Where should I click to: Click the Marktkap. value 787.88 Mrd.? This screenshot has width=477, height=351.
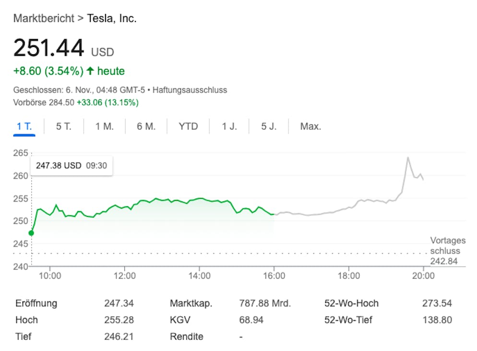click(x=265, y=304)
